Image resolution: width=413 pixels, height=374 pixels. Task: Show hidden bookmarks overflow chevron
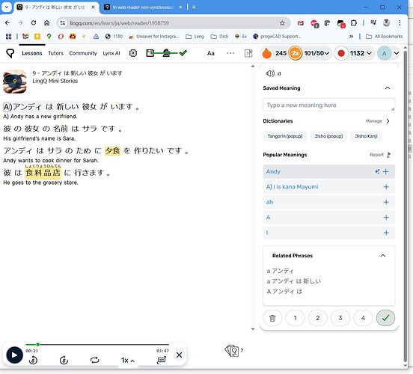point(351,37)
